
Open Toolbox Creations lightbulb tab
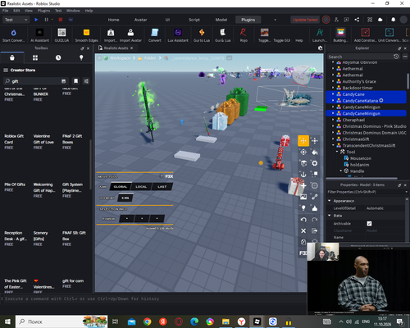81,57
